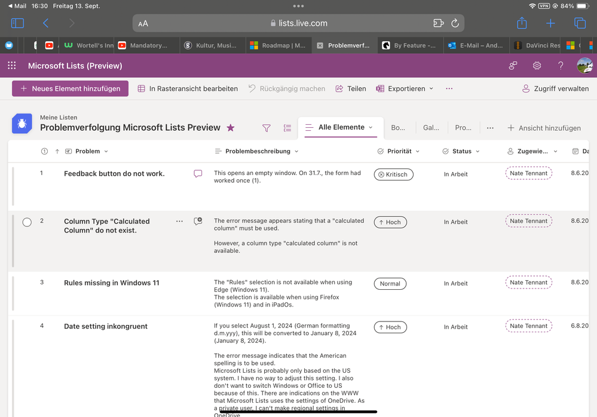Open the item Feedback button do not work.
The width and height of the screenshot is (597, 417).
point(114,173)
